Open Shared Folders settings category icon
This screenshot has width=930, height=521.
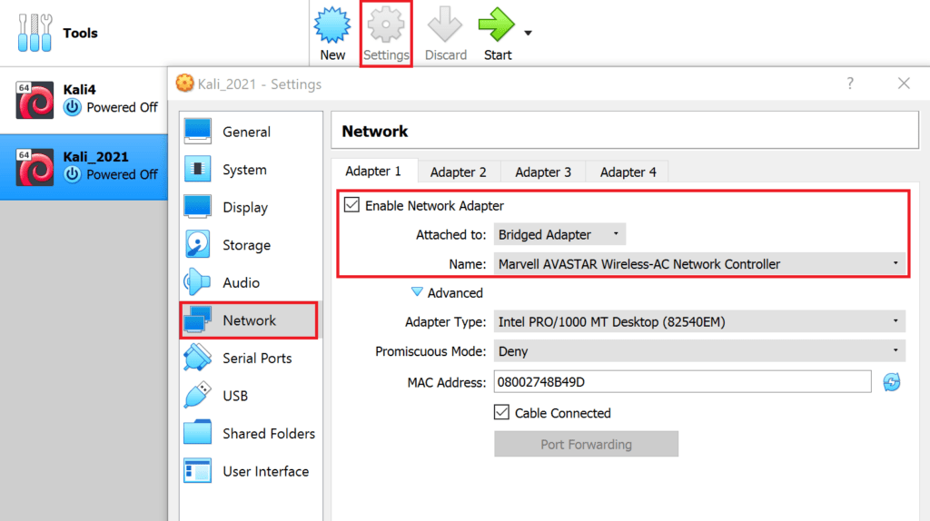pos(197,433)
